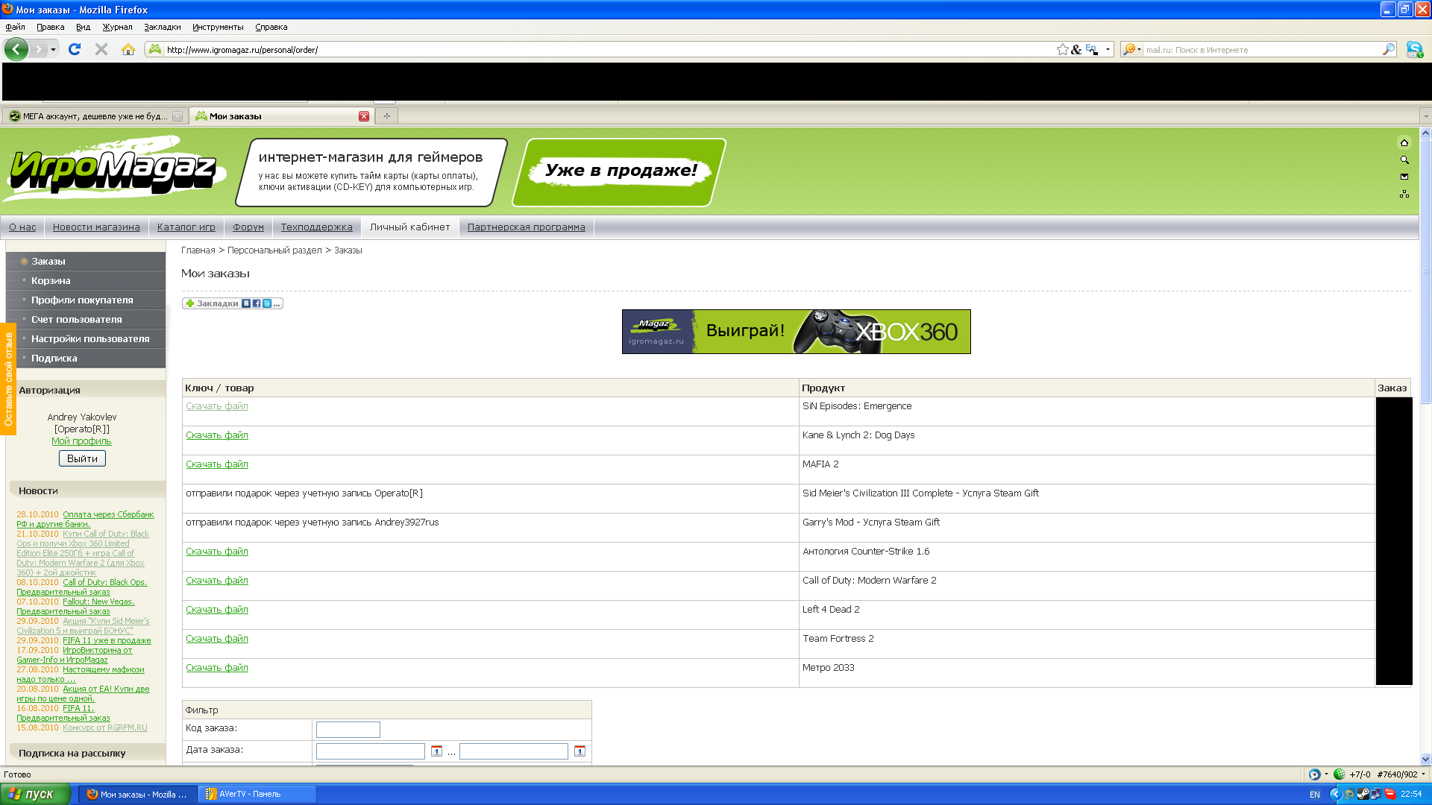The image size is (1432, 805).
Task: Click the Выйти logout button
Action: pyautogui.click(x=82, y=458)
